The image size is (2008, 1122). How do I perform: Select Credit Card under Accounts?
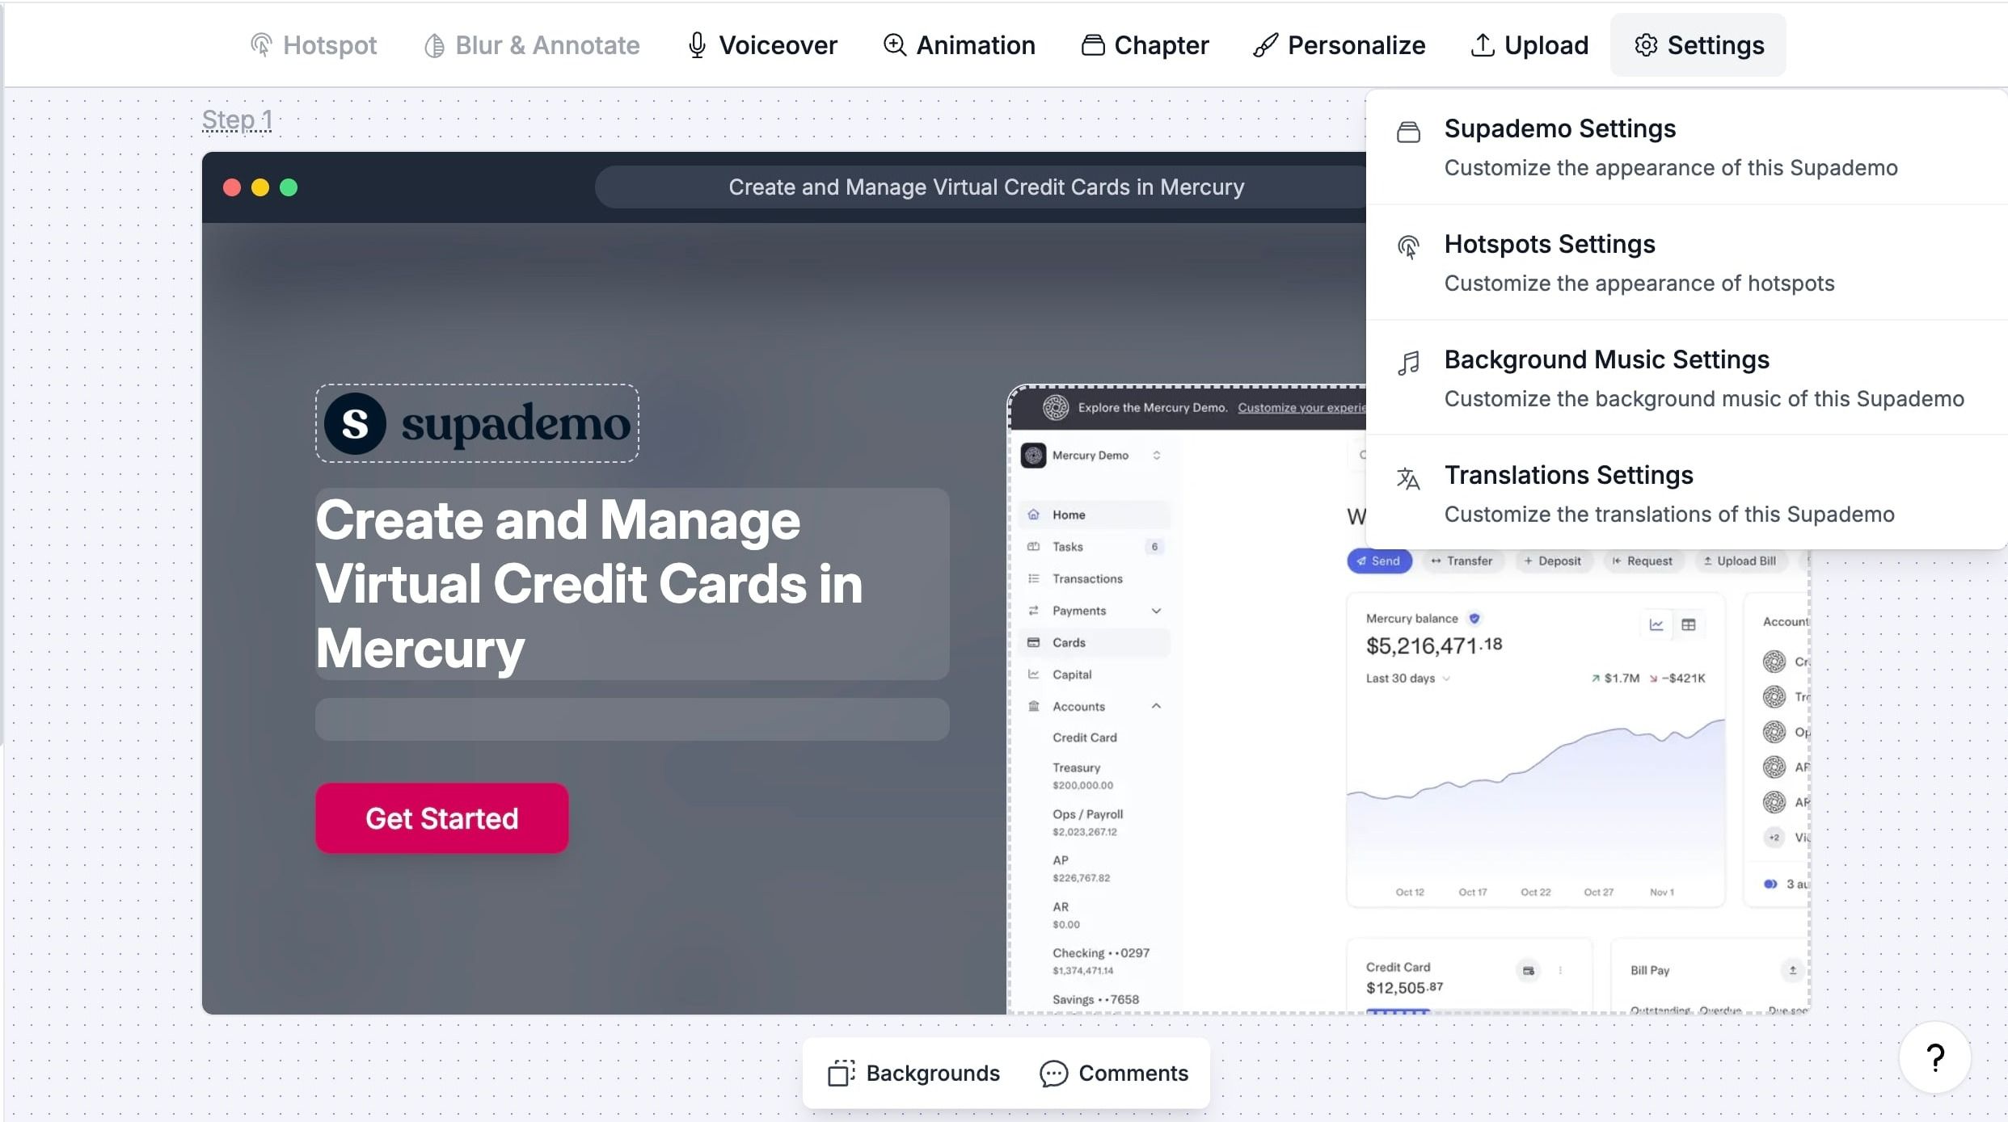(1084, 737)
